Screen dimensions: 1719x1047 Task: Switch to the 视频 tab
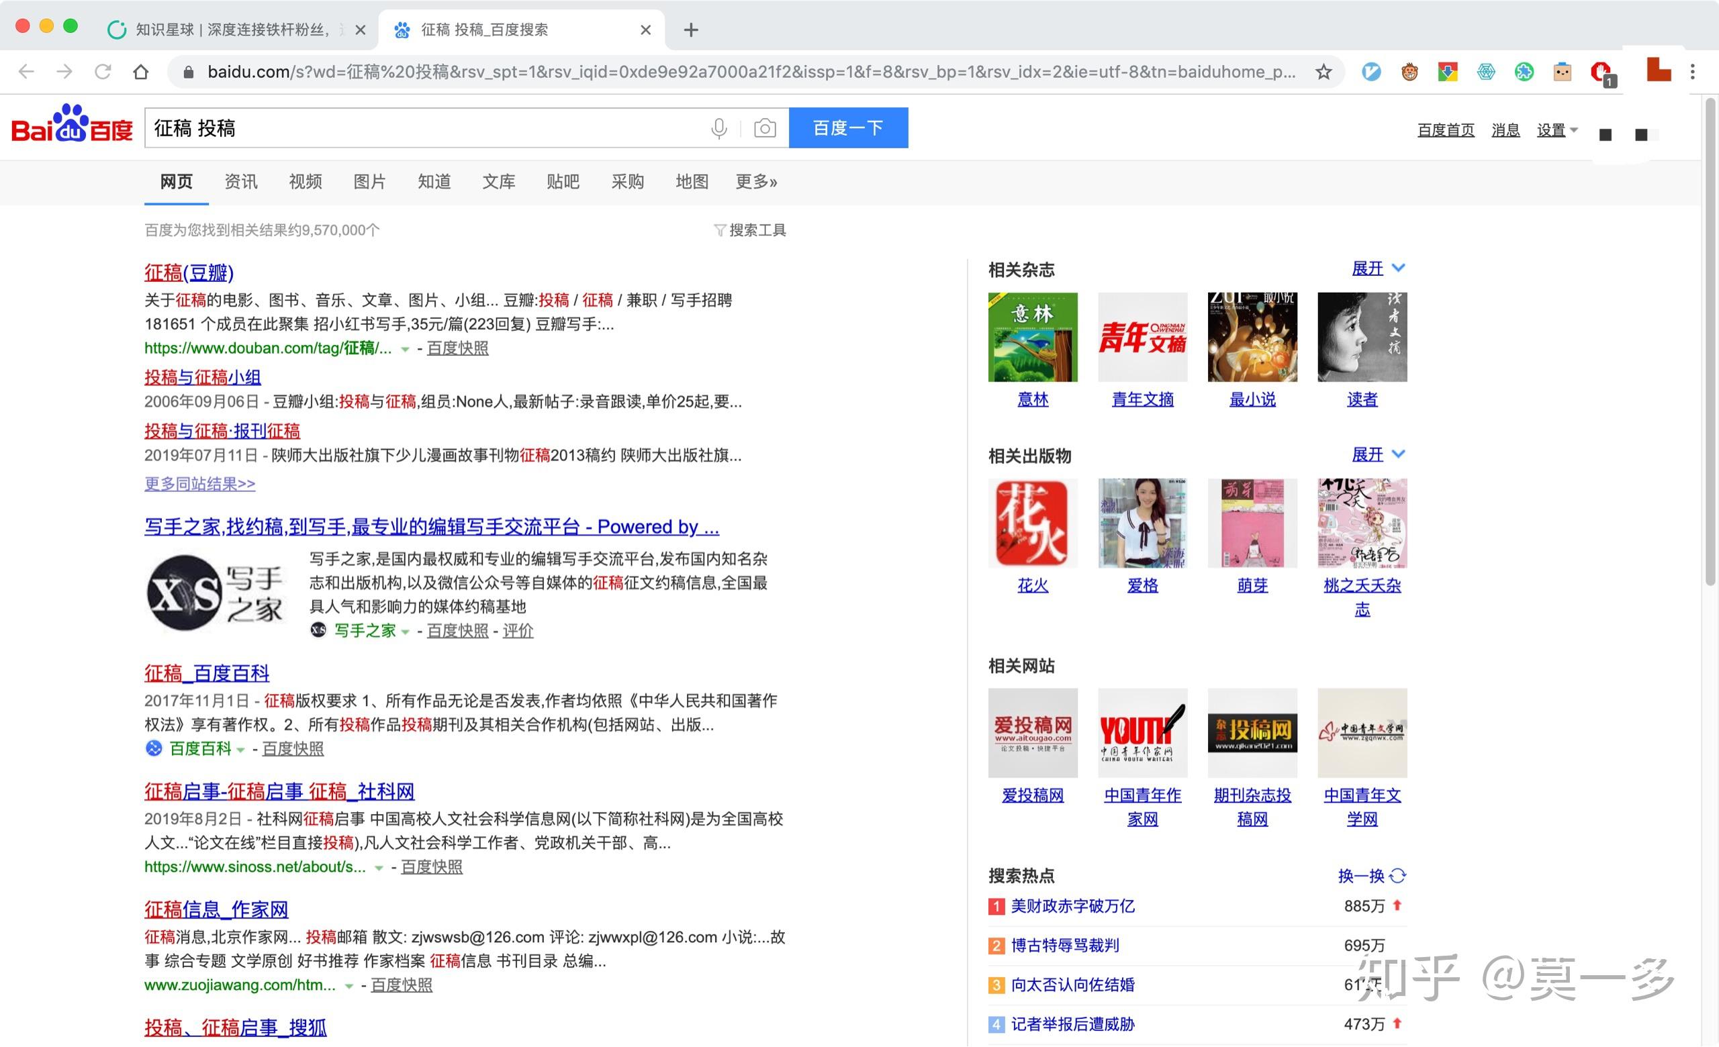pyautogui.click(x=306, y=182)
